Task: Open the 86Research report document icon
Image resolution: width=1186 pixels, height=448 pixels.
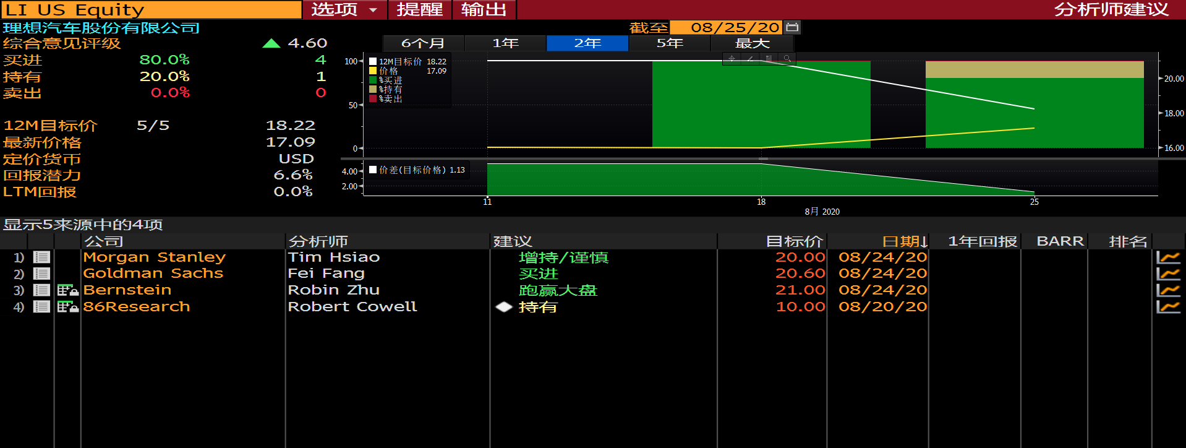Action: click(41, 306)
